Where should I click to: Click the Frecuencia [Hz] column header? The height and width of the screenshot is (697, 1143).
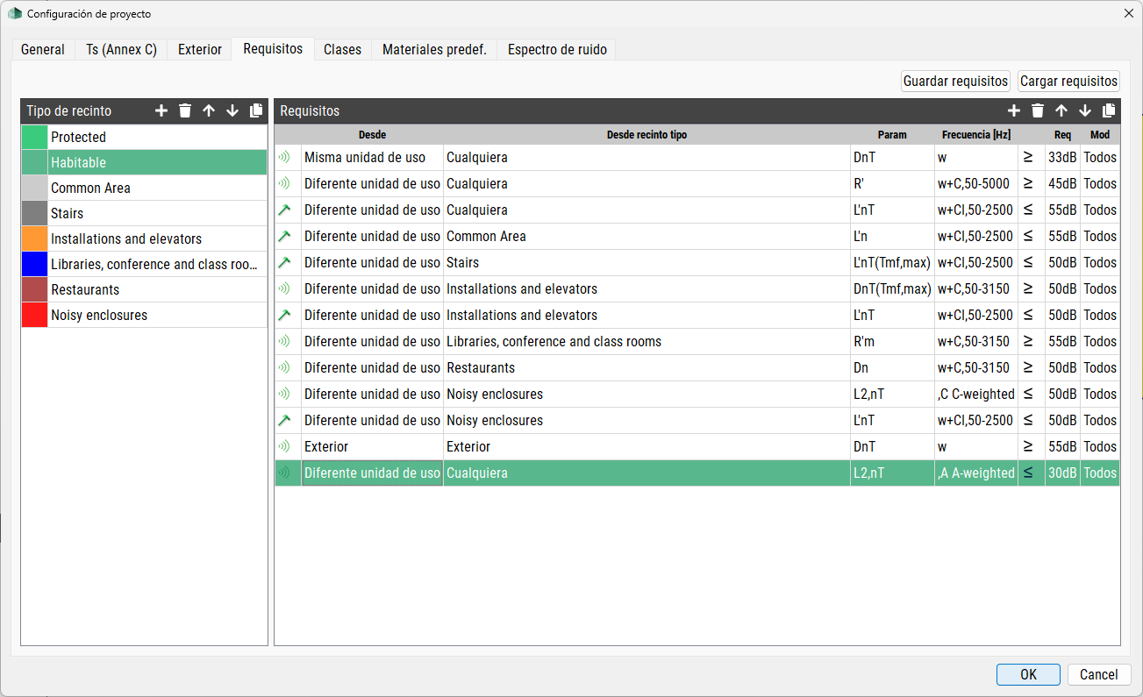point(976,135)
